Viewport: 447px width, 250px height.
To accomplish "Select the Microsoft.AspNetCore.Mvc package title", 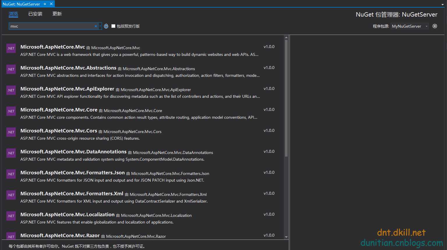I will click(x=53, y=47).
